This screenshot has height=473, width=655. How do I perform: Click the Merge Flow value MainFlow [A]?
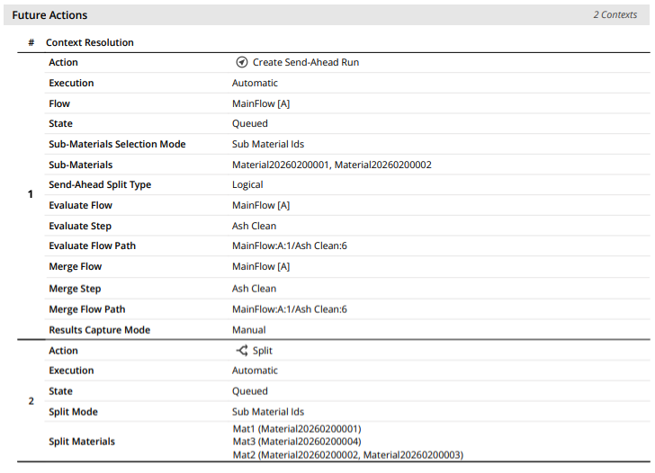(x=261, y=266)
